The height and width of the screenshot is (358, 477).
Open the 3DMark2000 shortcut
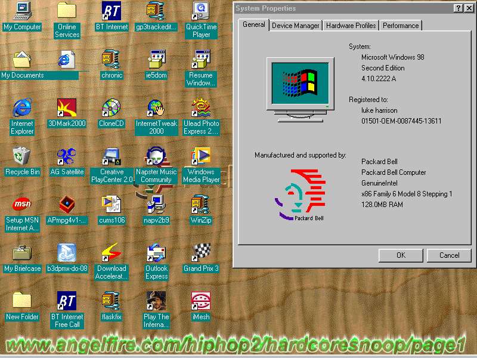(x=67, y=108)
